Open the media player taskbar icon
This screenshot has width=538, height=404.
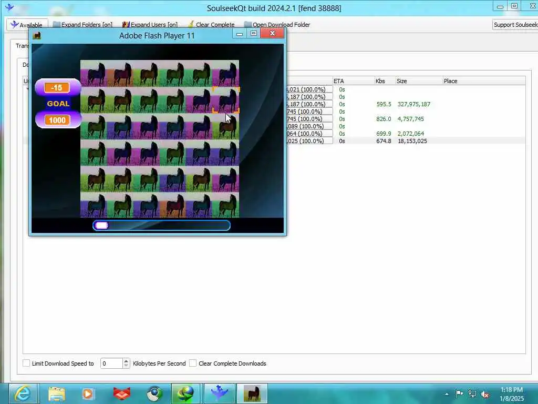88,393
